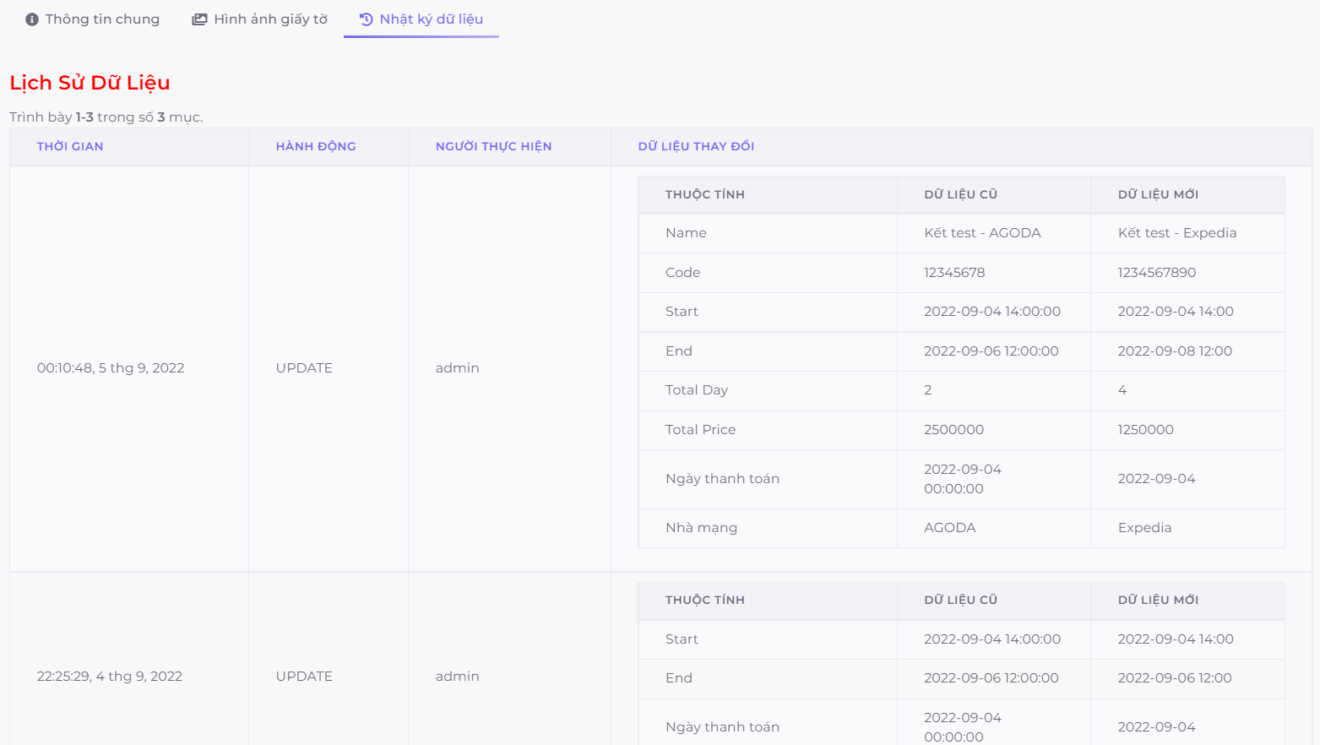Click the Dữ liệu thay đổi column header
The height and width of the screenshot is (745, 1320).
click(x=696, y=146)
